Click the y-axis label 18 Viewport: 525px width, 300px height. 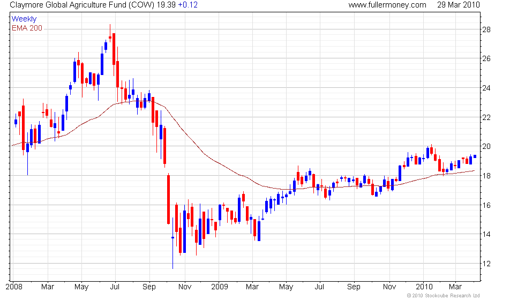(x=486, y=176)
